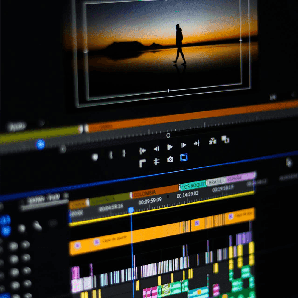Toggle the hash-shaped Show Guides icon
298x298 pixels.
coord(156,162)
